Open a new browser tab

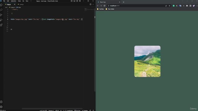[x=123, y=2]
